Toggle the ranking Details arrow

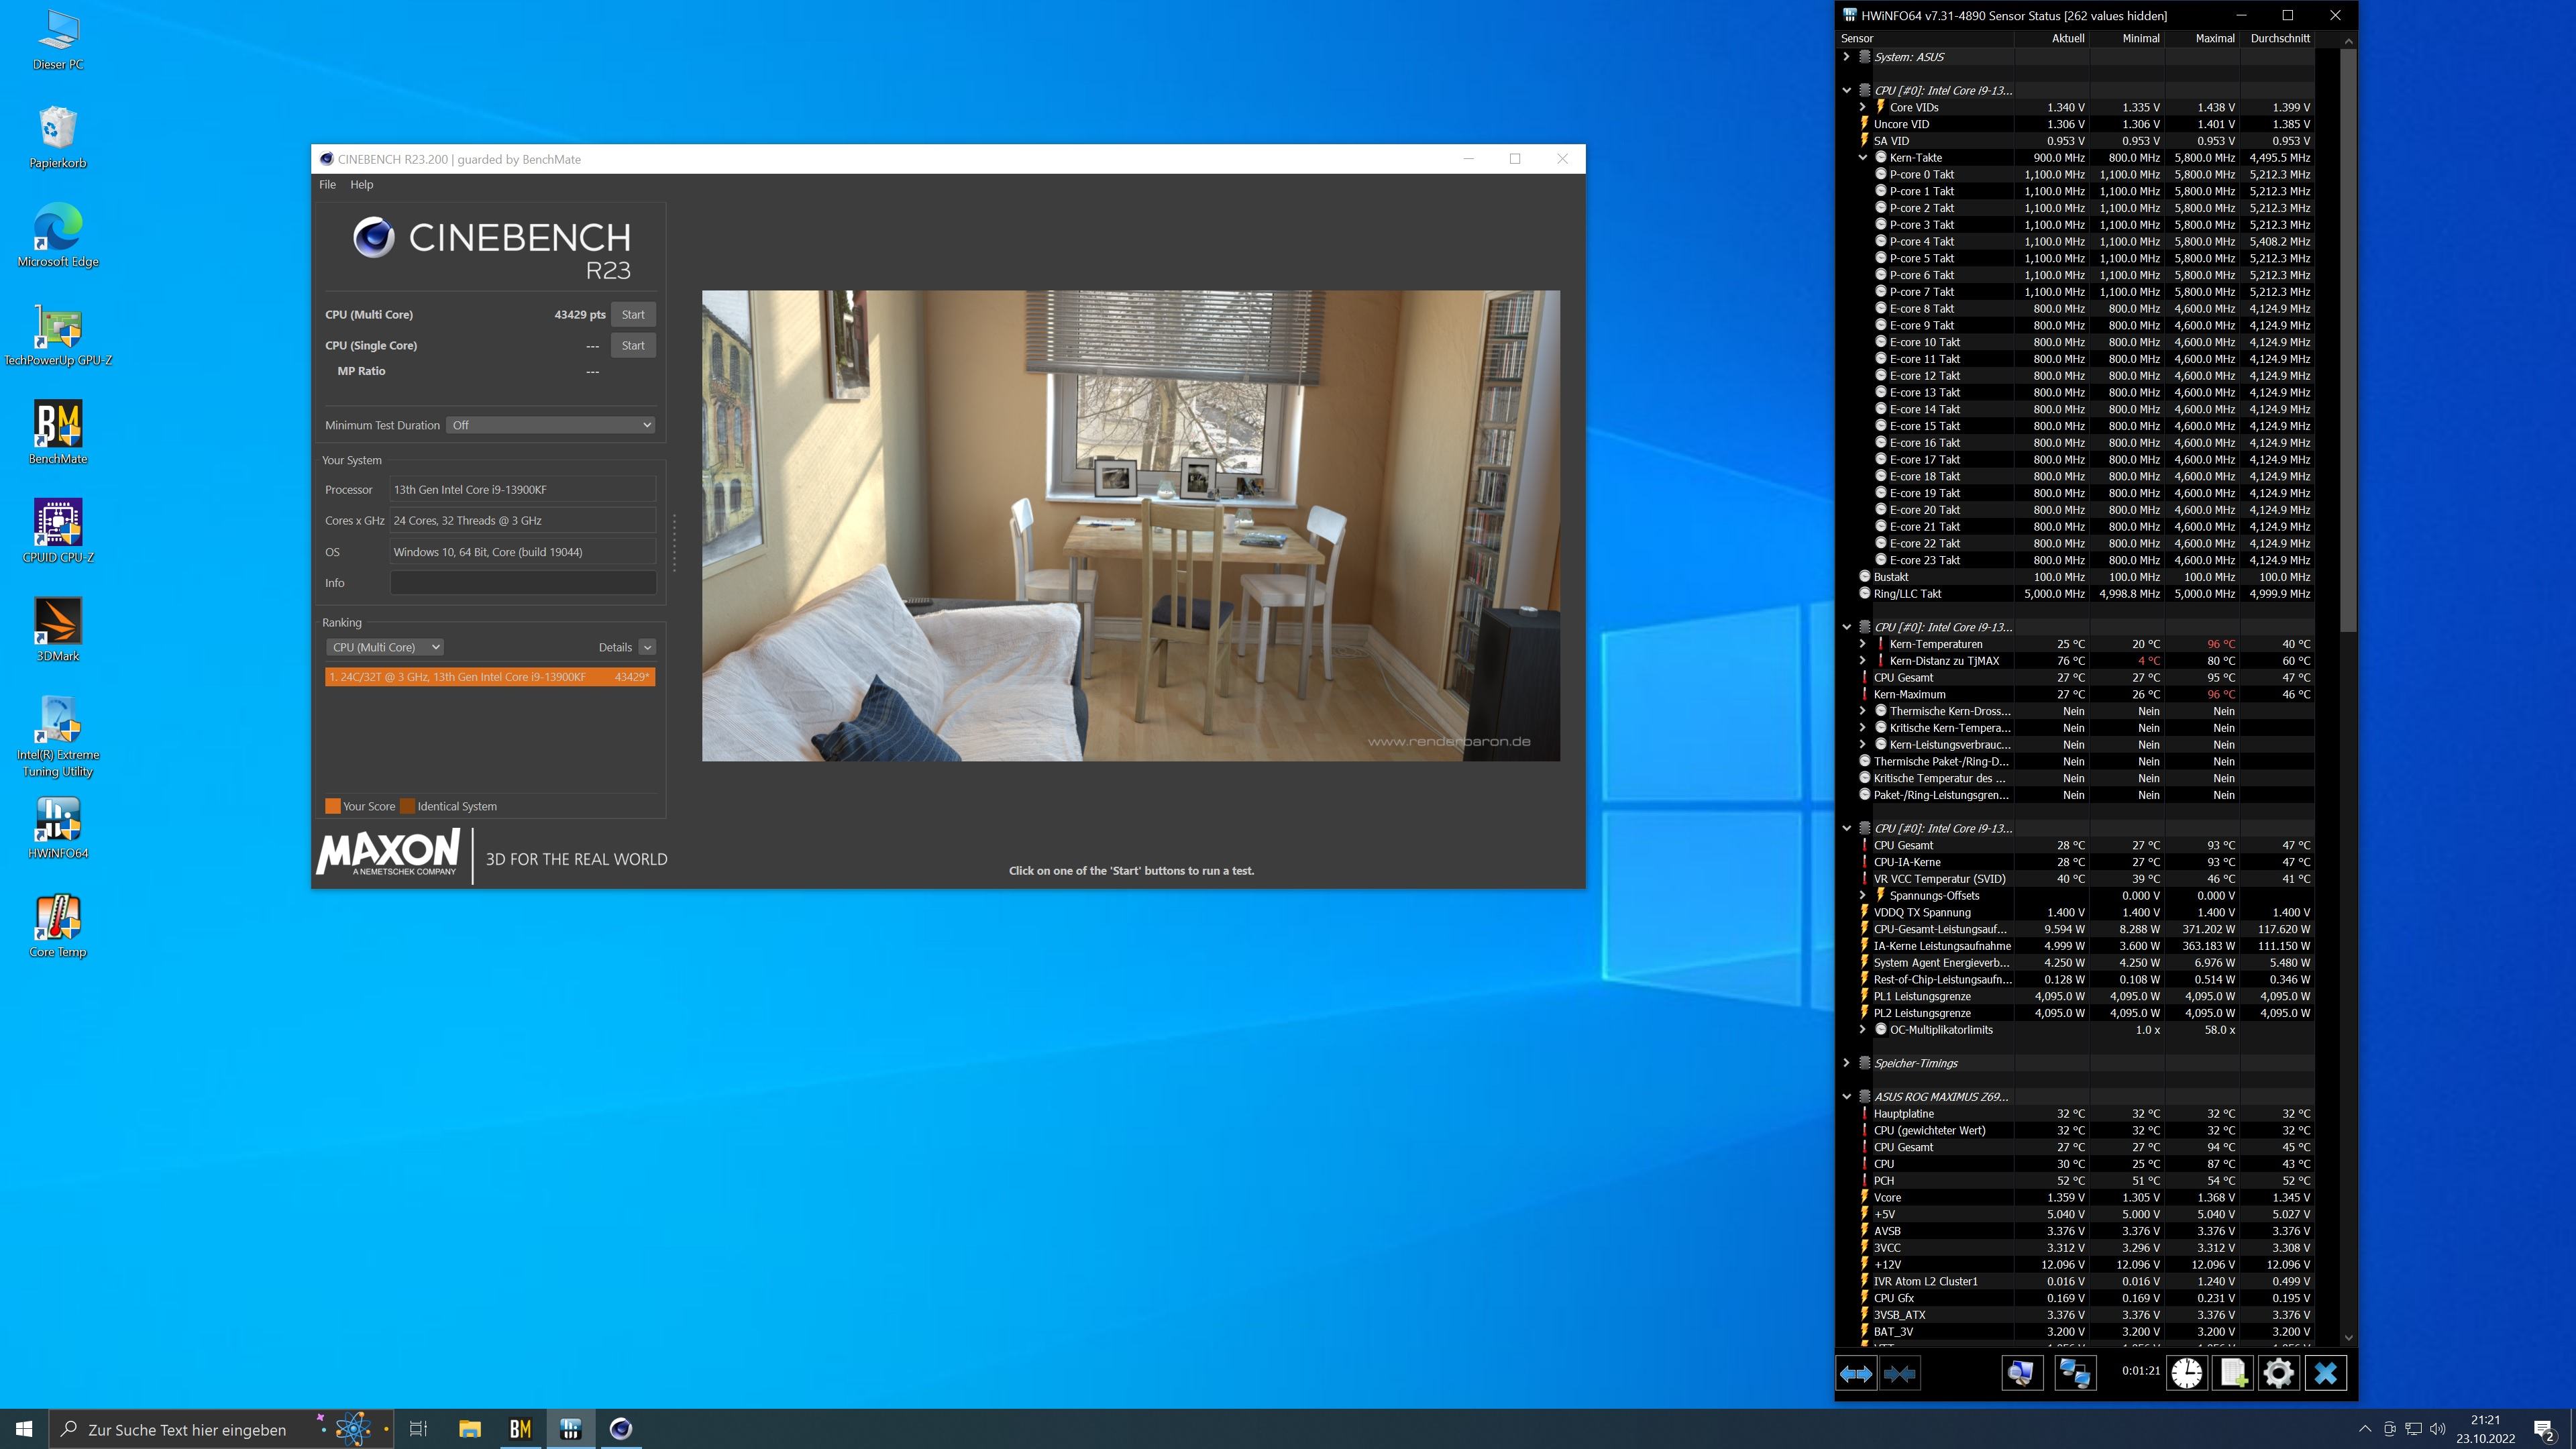pos(647,647)
